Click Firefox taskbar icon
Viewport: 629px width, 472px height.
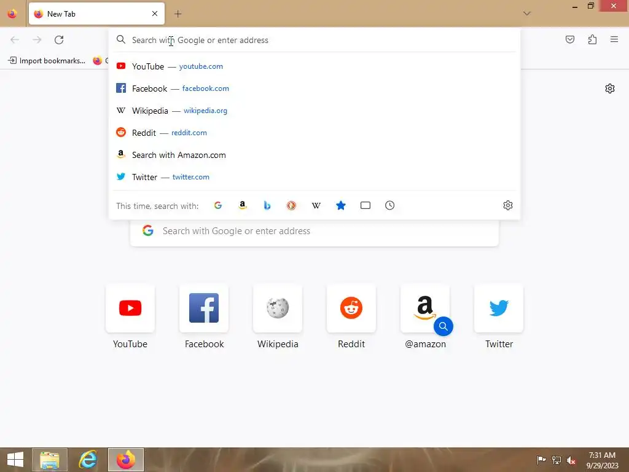click(126, 460)
